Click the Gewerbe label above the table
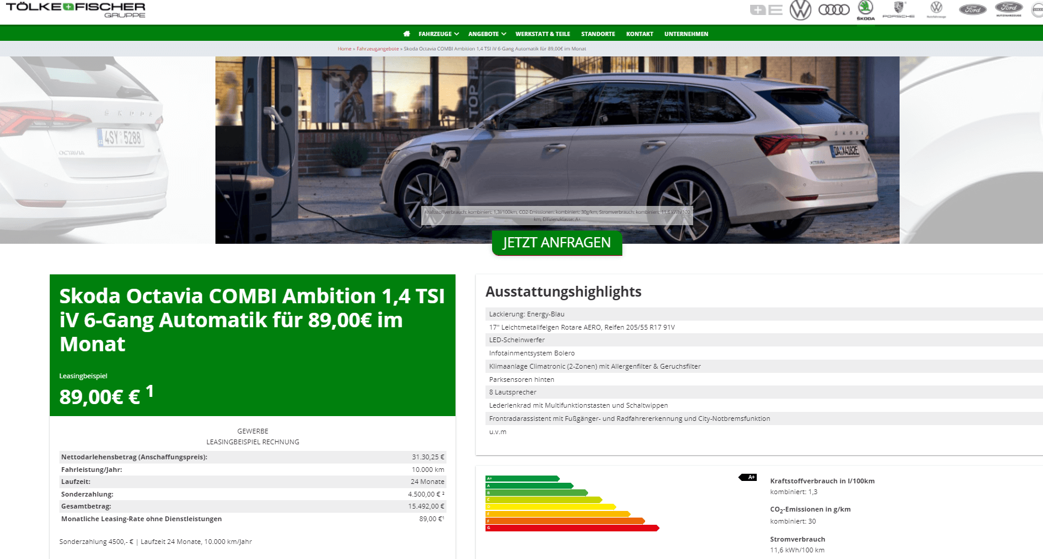1043x559 pixels. 253,431
